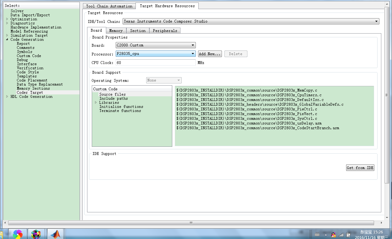Switch to the Section tab

(138, 31)
